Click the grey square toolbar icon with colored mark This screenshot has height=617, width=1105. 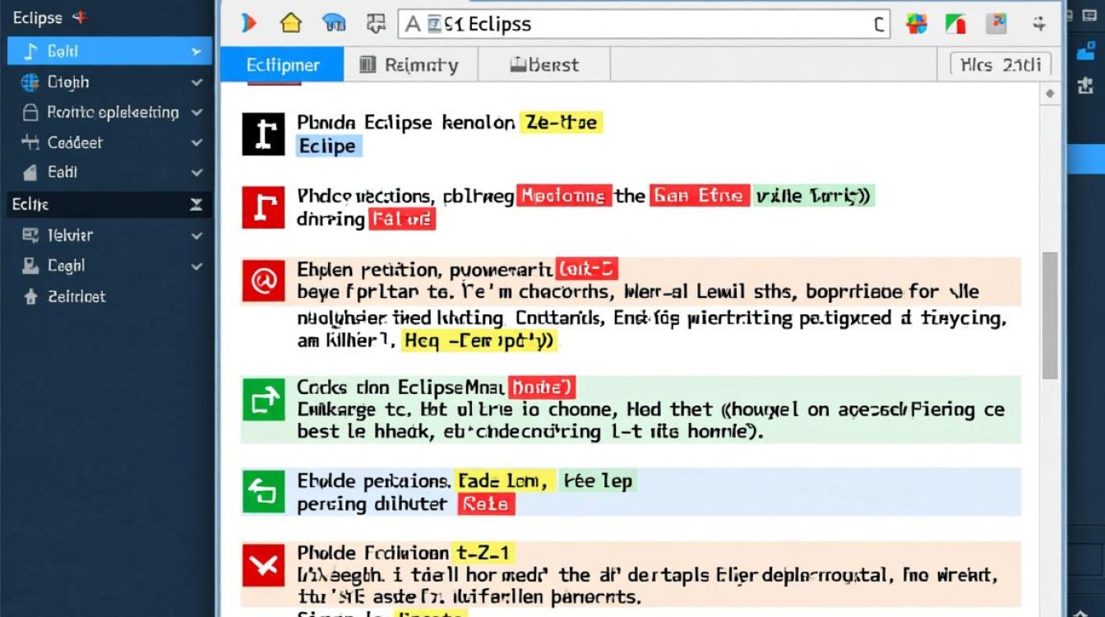[998, 23]
